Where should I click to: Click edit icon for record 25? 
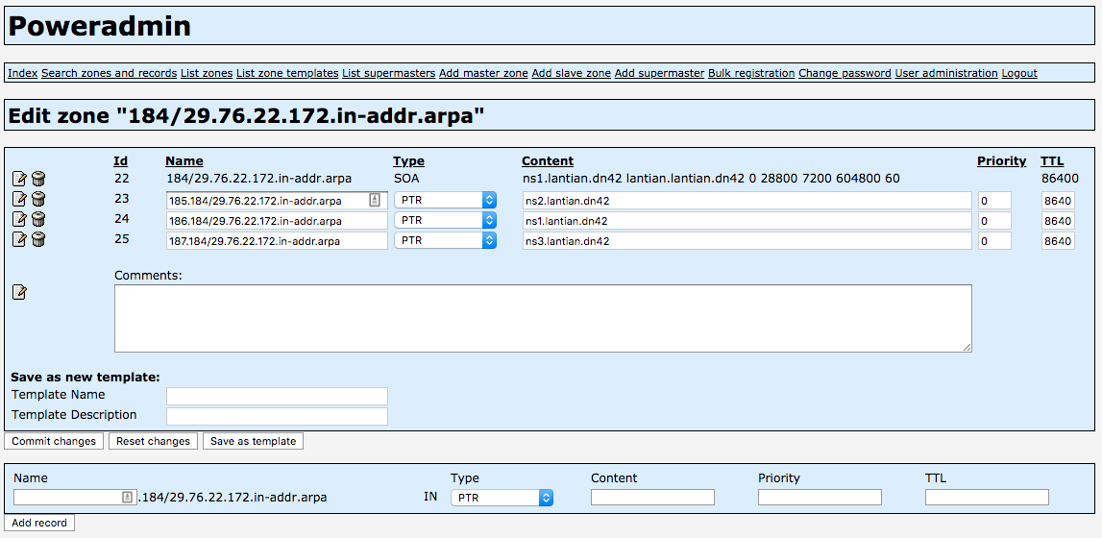pyautogui.click(x=19, y=240)
